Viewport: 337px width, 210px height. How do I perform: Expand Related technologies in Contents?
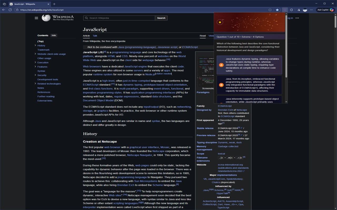coord(35,83)
